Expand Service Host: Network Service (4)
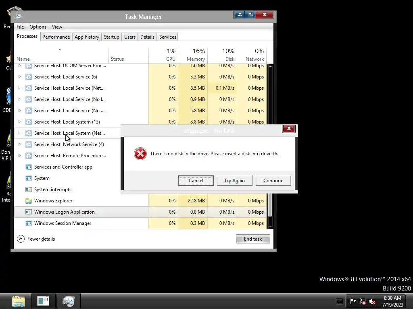413x309 pixels. 19,144
